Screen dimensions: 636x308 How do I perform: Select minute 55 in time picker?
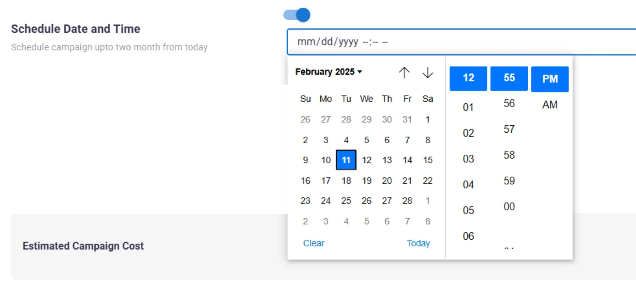pos(509,78)
